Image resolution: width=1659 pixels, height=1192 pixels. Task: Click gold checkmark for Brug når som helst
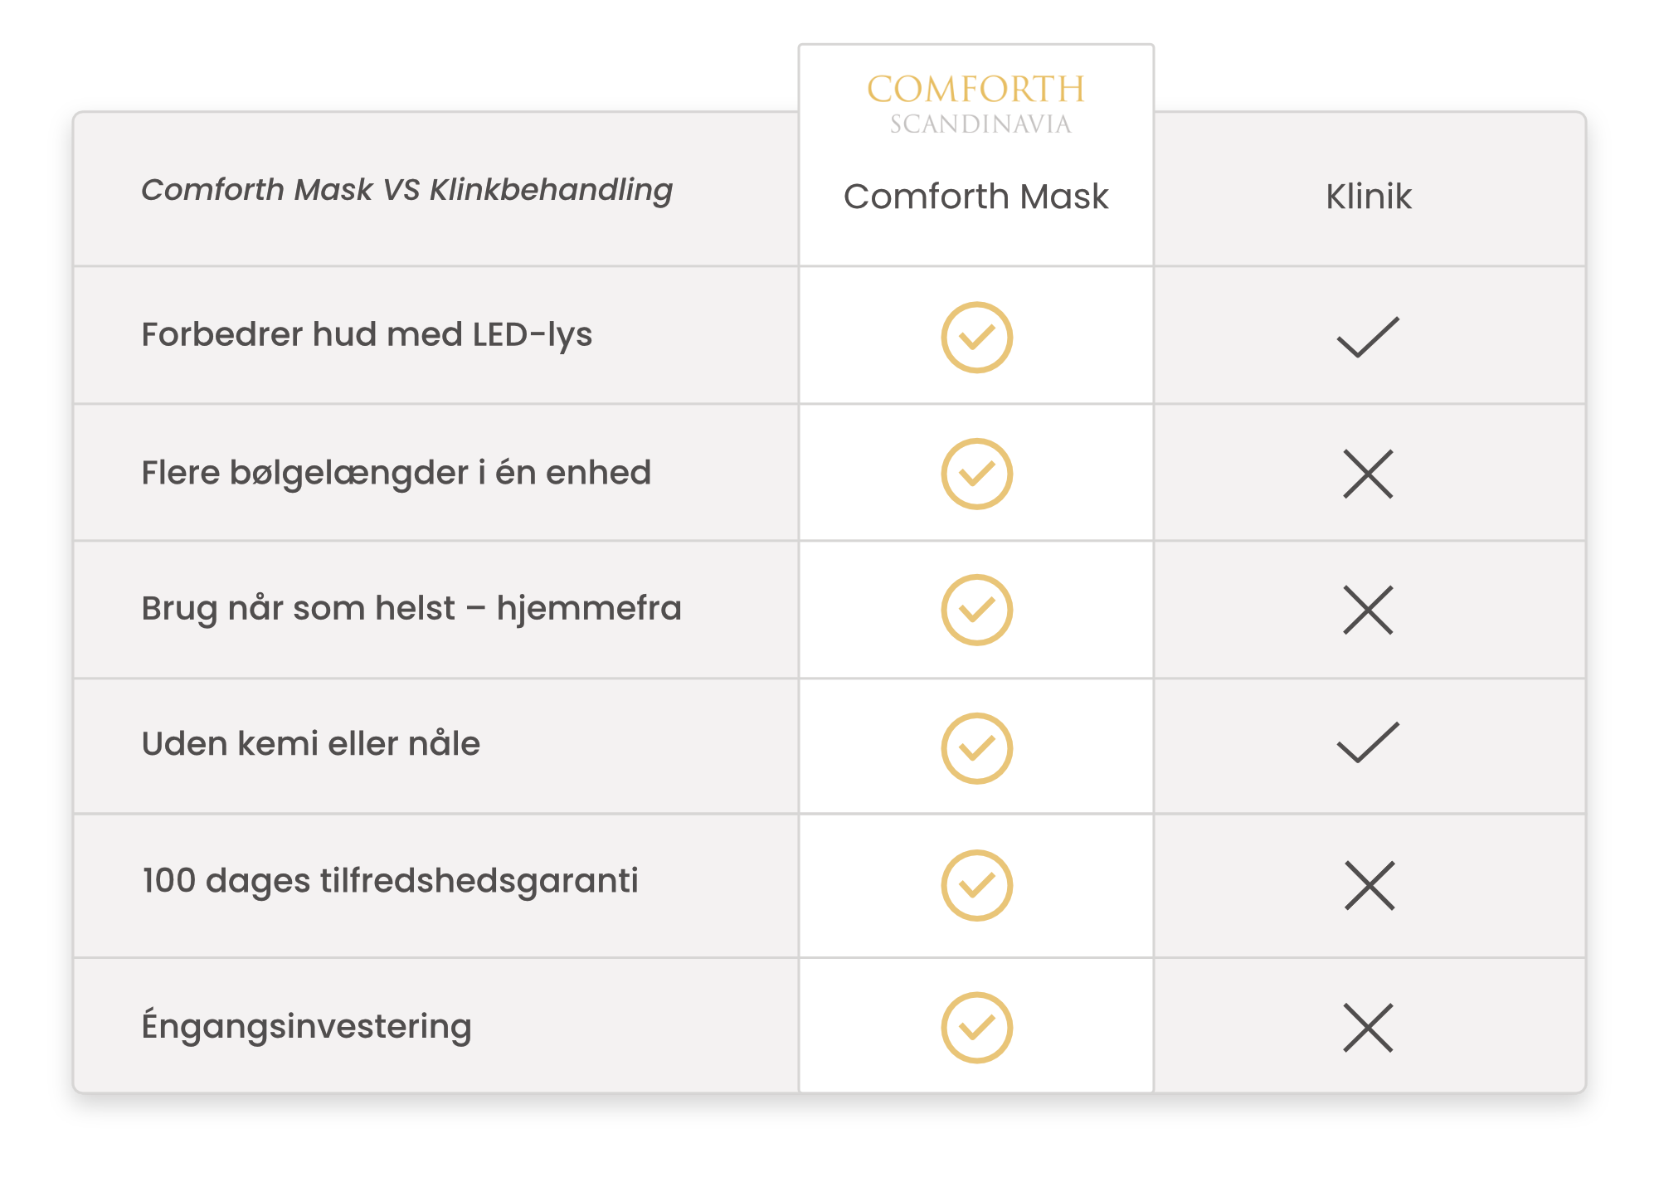(976, 610)
